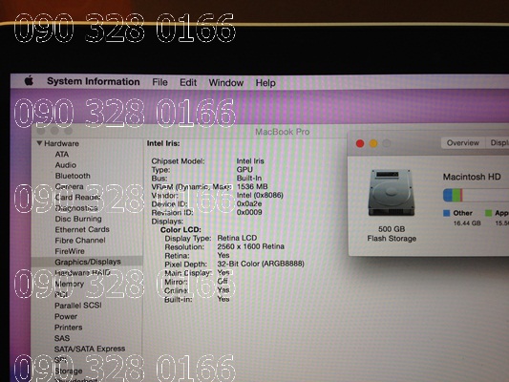
Task: Open the Window menu
Action: coord(226,83)
